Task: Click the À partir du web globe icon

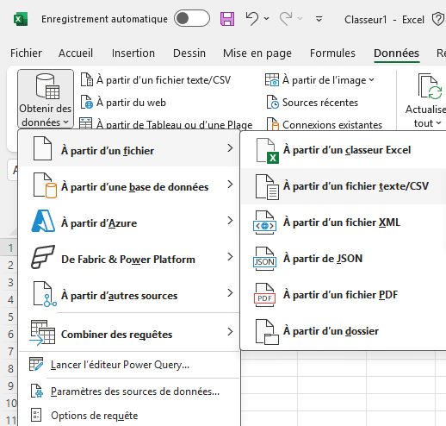Action: [x=86, y=103]
